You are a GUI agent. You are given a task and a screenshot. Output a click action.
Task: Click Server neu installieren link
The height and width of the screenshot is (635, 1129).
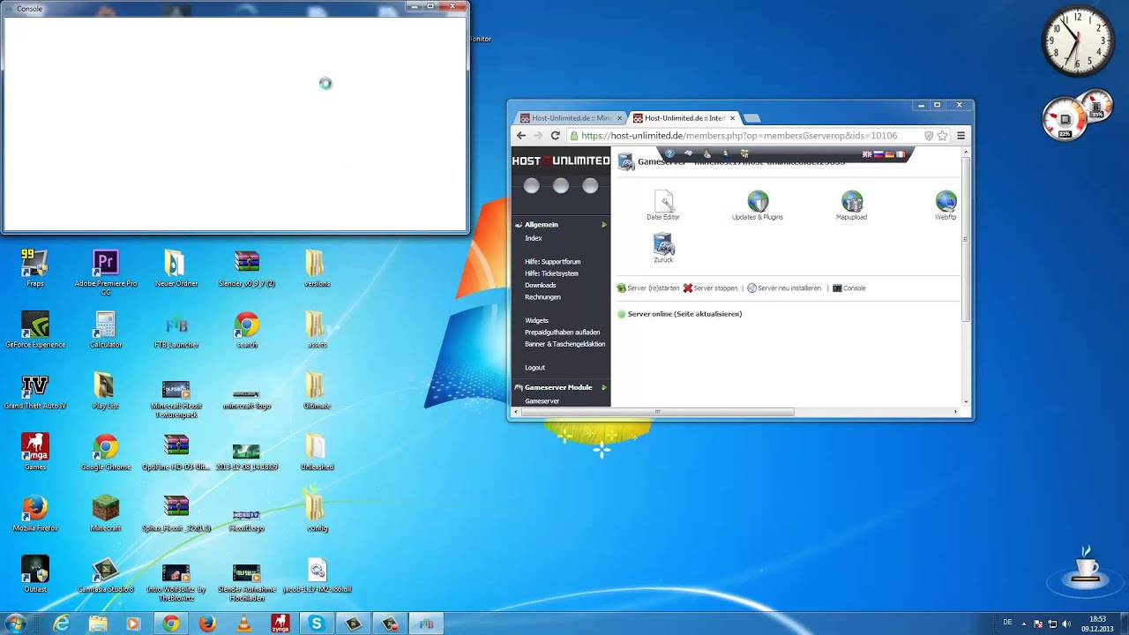tap(784, 288)
